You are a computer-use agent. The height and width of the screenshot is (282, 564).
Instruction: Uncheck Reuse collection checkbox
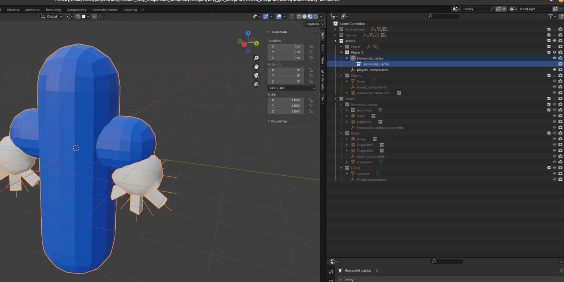tap(549, 99)
